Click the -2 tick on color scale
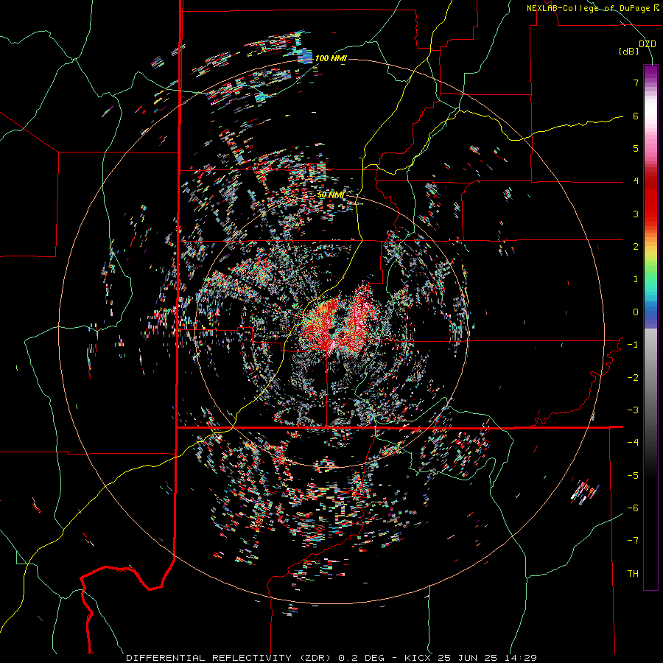 633,378
